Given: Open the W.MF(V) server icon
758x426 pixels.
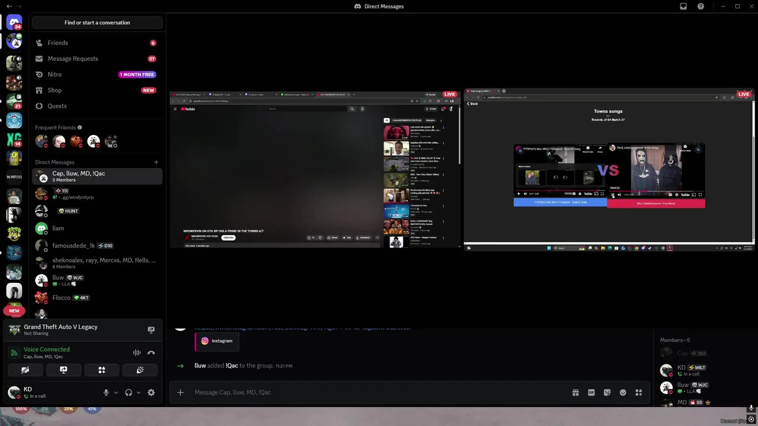Looking at the screenshot, I should pos(14,177).
